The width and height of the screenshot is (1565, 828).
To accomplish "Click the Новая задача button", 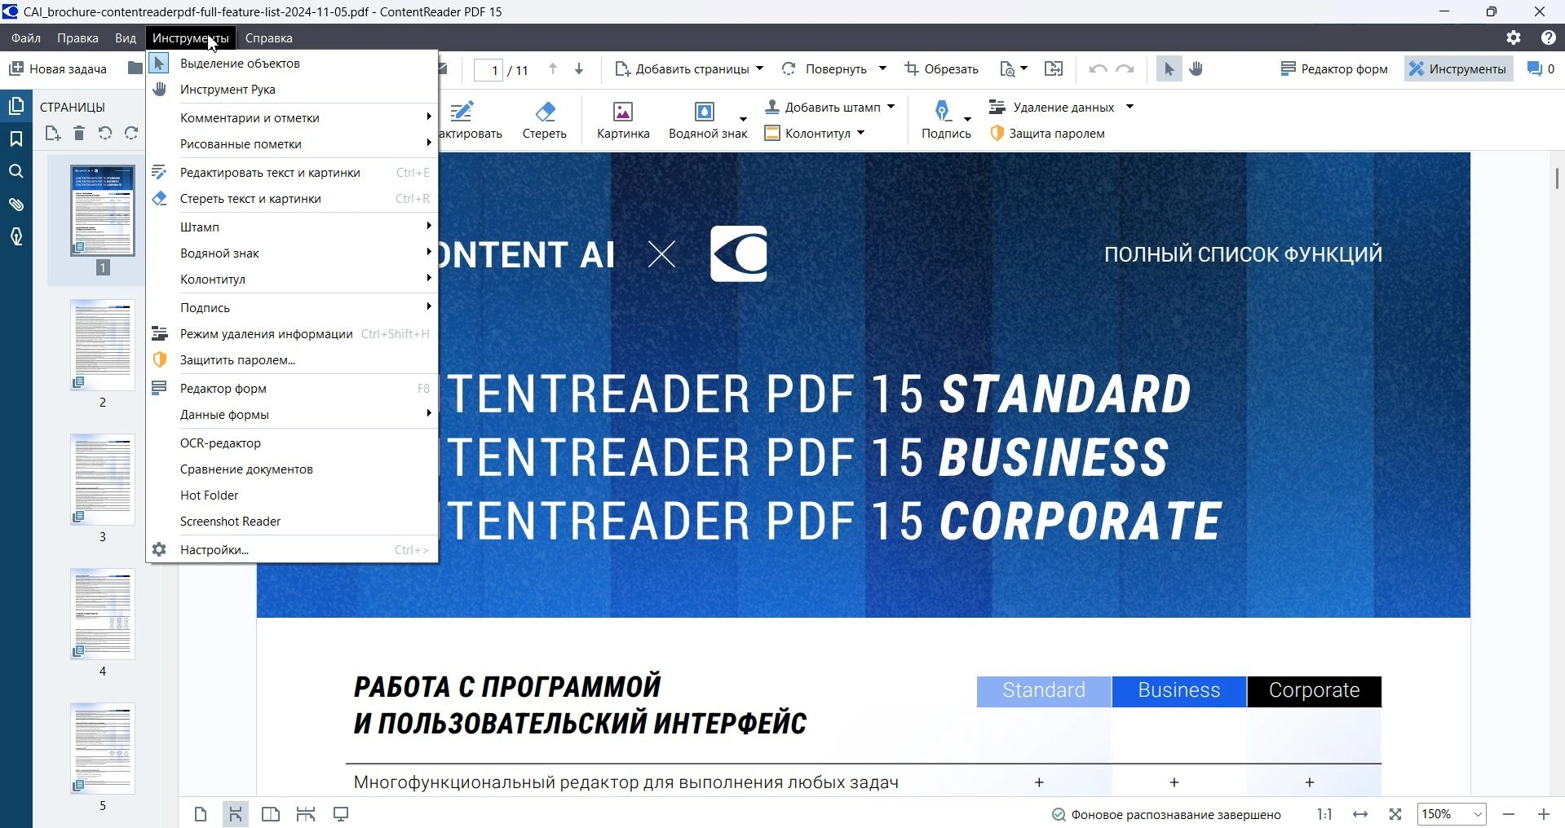I will [58, 69].
